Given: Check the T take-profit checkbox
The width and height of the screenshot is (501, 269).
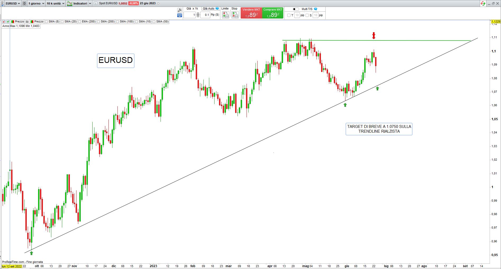Looking at the screenshot, I should click(289, 15).
